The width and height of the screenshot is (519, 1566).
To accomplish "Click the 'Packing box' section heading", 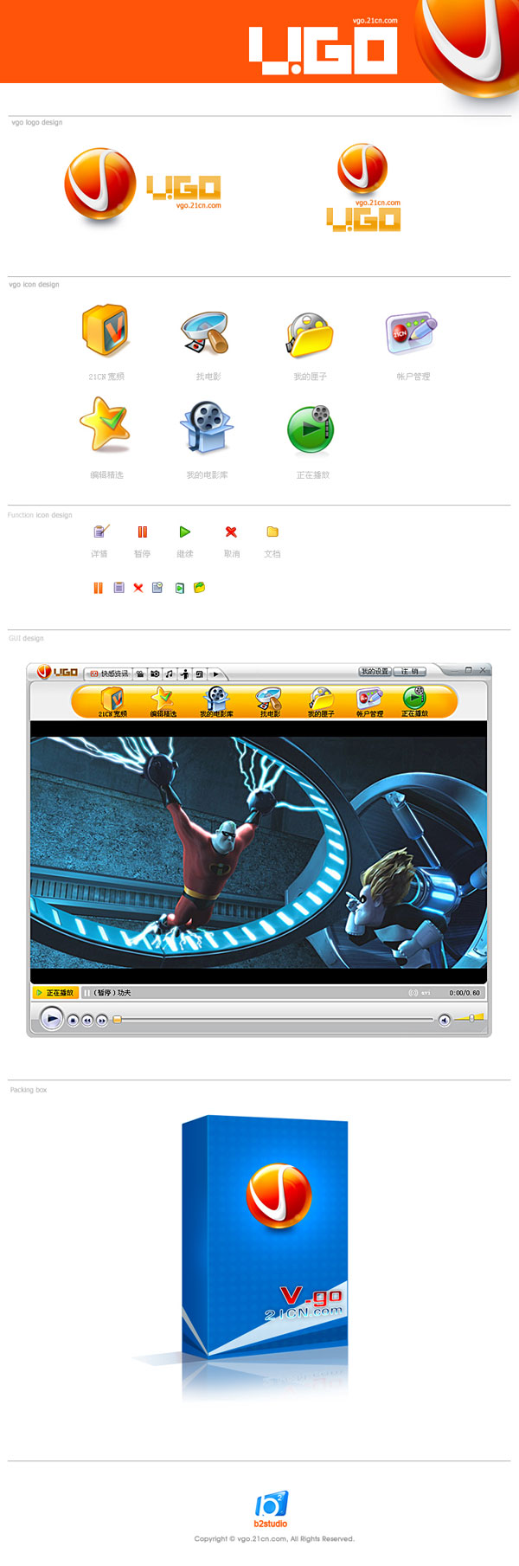I will (29, 1090).
